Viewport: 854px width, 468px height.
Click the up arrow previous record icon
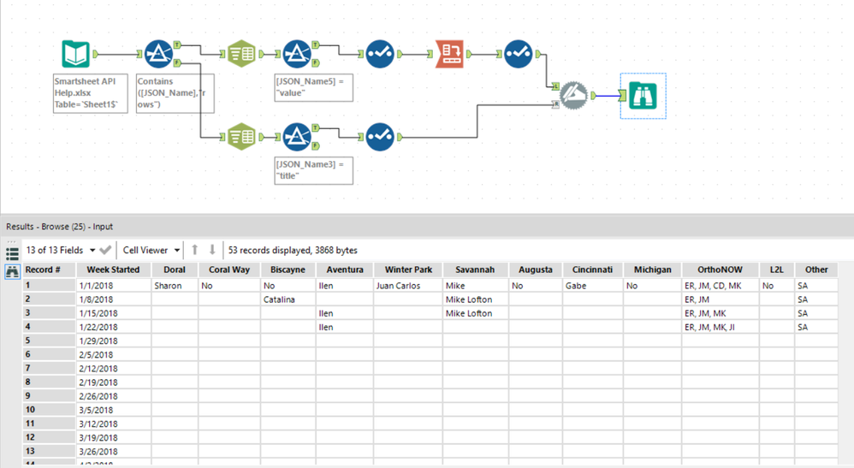[x=194, y=250]
